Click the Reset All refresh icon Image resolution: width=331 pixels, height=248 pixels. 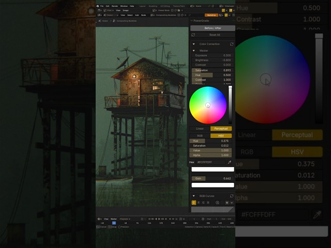point(193,35)
